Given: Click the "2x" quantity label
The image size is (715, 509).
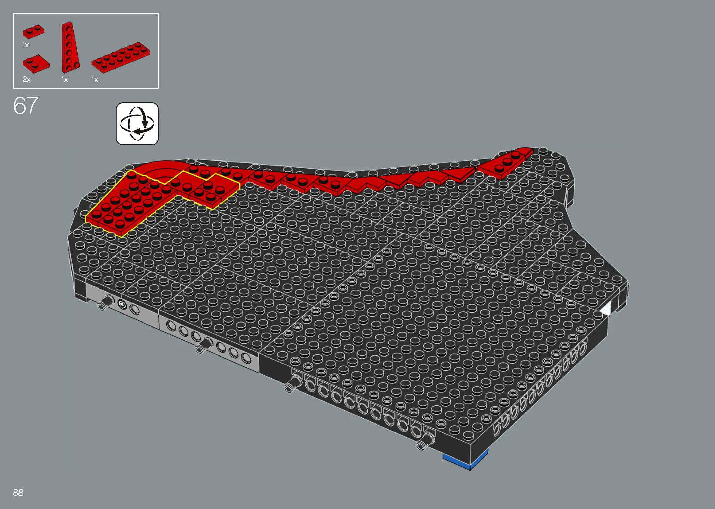Looking at the screenshot, I should 27,79.
